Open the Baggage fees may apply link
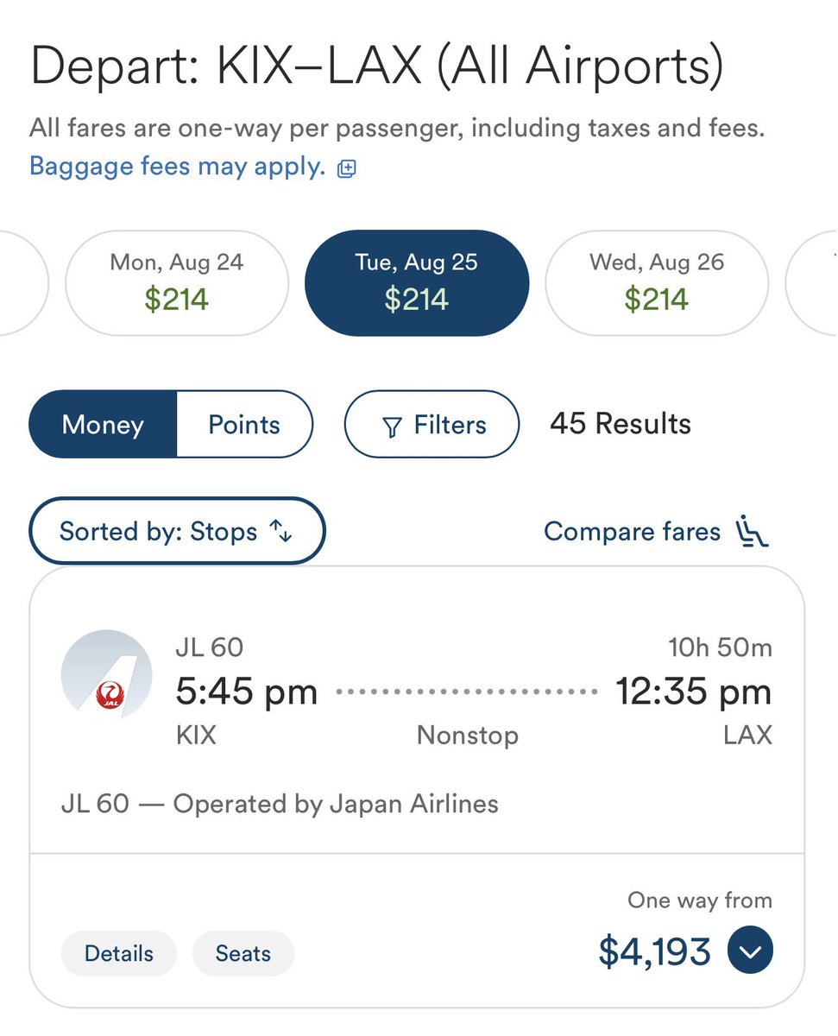The width and height of the screenshot is (838, 1036). pyautogui.click(x=178, y=166)
